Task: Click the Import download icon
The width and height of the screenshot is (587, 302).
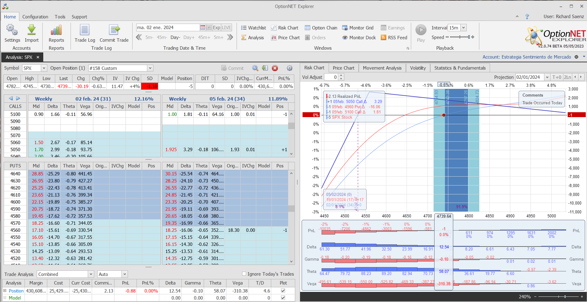Action: point(32,30)
